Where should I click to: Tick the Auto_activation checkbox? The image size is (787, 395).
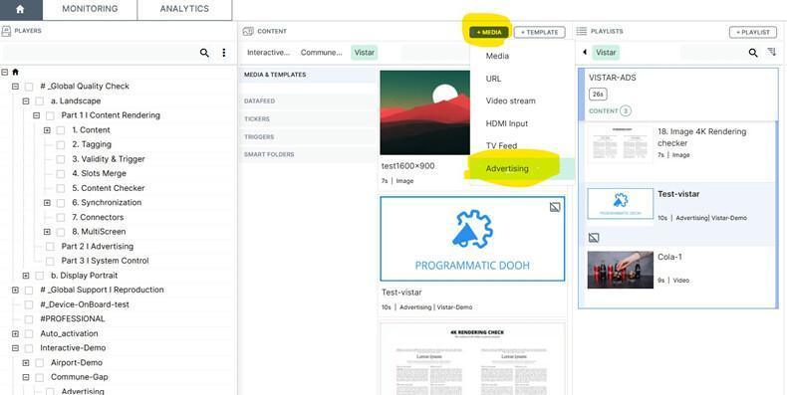(29, 334)
